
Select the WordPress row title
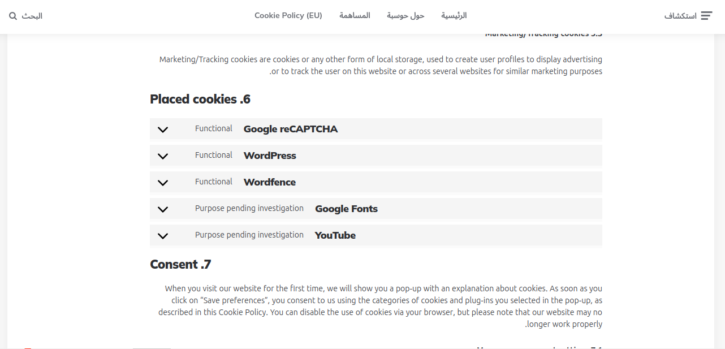(270, 156)
